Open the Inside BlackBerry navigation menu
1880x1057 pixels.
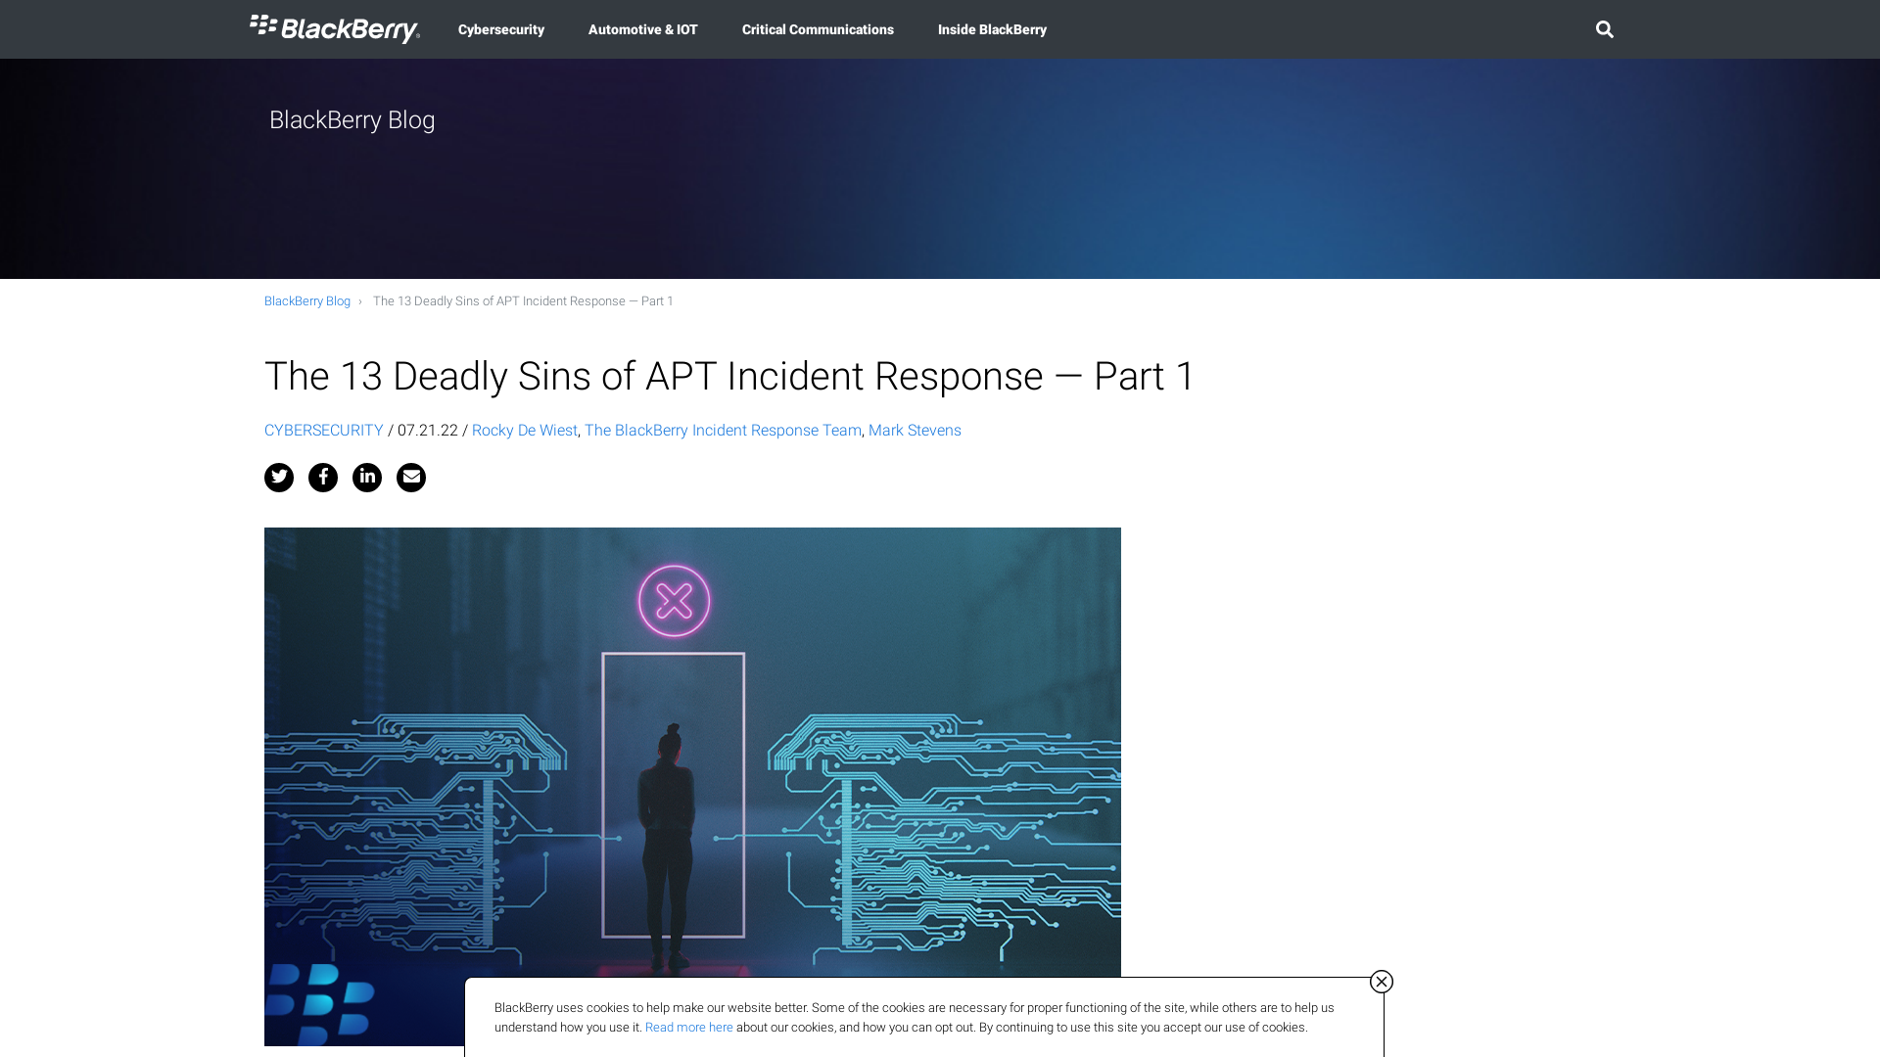(x=992, y=29)
